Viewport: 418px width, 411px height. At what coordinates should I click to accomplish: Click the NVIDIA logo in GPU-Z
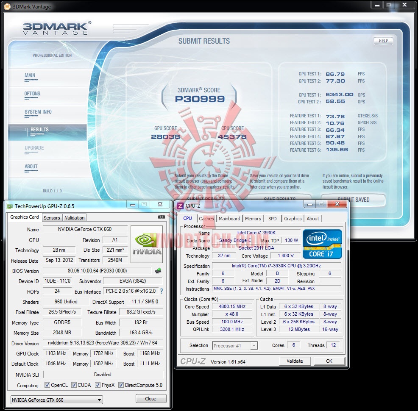click(147, 244)
